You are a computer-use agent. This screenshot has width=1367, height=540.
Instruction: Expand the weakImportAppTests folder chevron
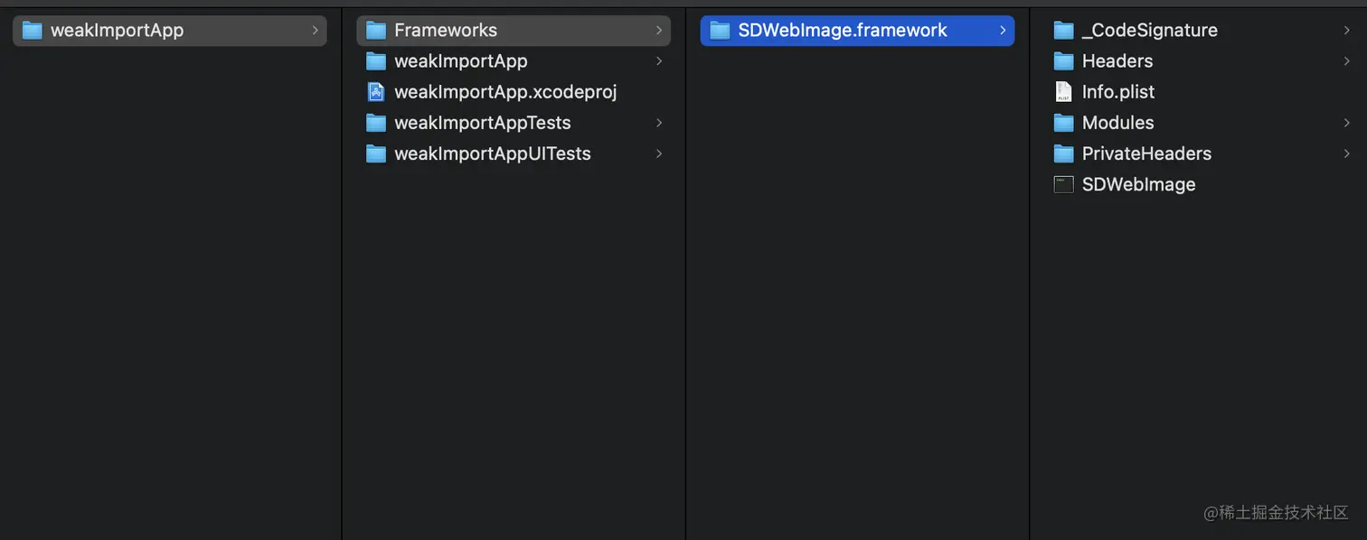coord(659,123)
